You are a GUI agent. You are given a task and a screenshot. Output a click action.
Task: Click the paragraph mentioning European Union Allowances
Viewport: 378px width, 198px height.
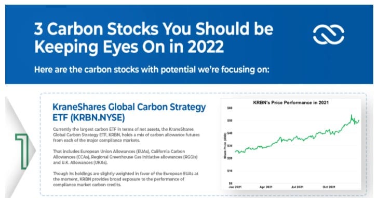pyautogui.click(x=125, y=157)
